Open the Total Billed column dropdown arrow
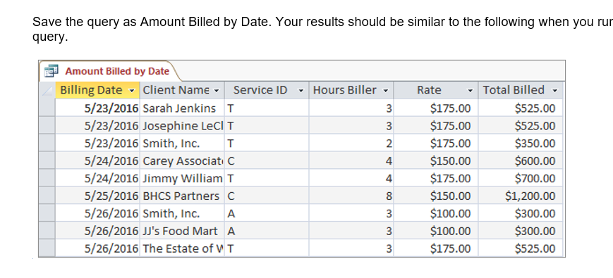This screenshot has width=613, height=278. point(554,91)
